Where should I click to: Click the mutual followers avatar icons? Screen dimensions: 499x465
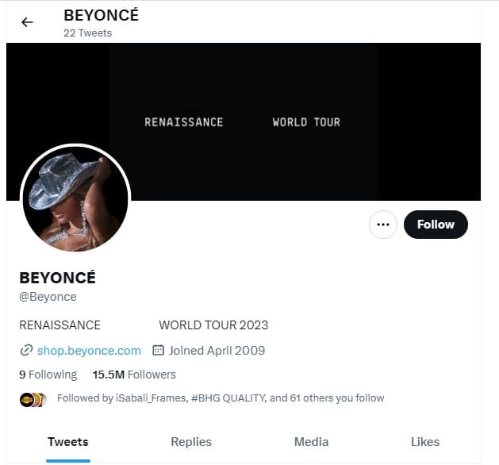(x=33, y=399)
